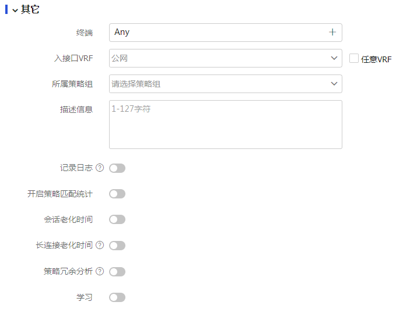The width and height of the screenshot is (403, 316).
Task: Click the 终端 Any input field
Action: click(x=216, y=33)
